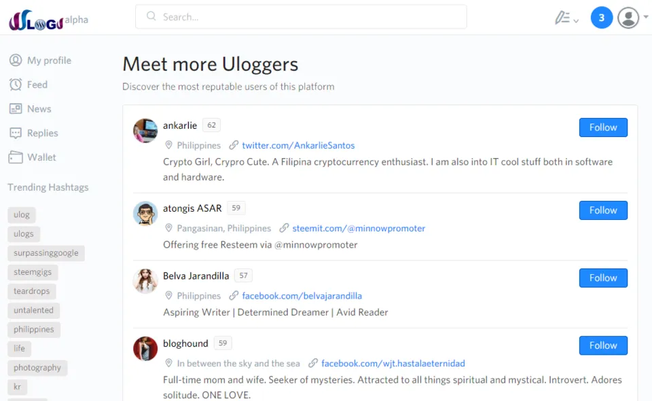Open notifications badge showing 3
Screen dimensions: 652x401
coord(602,18)
